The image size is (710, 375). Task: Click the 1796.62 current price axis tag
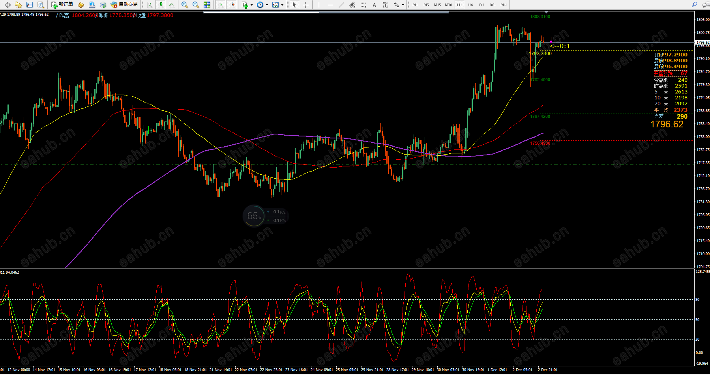click(703, 42)
